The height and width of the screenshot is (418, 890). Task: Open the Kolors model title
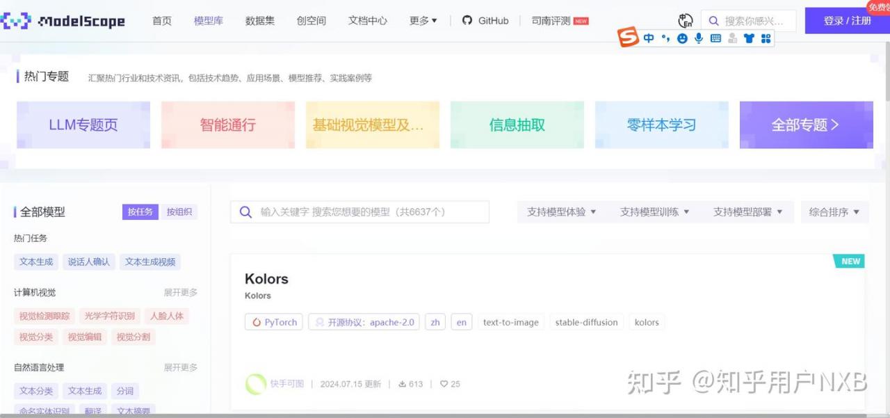click(x=266, y=279)
